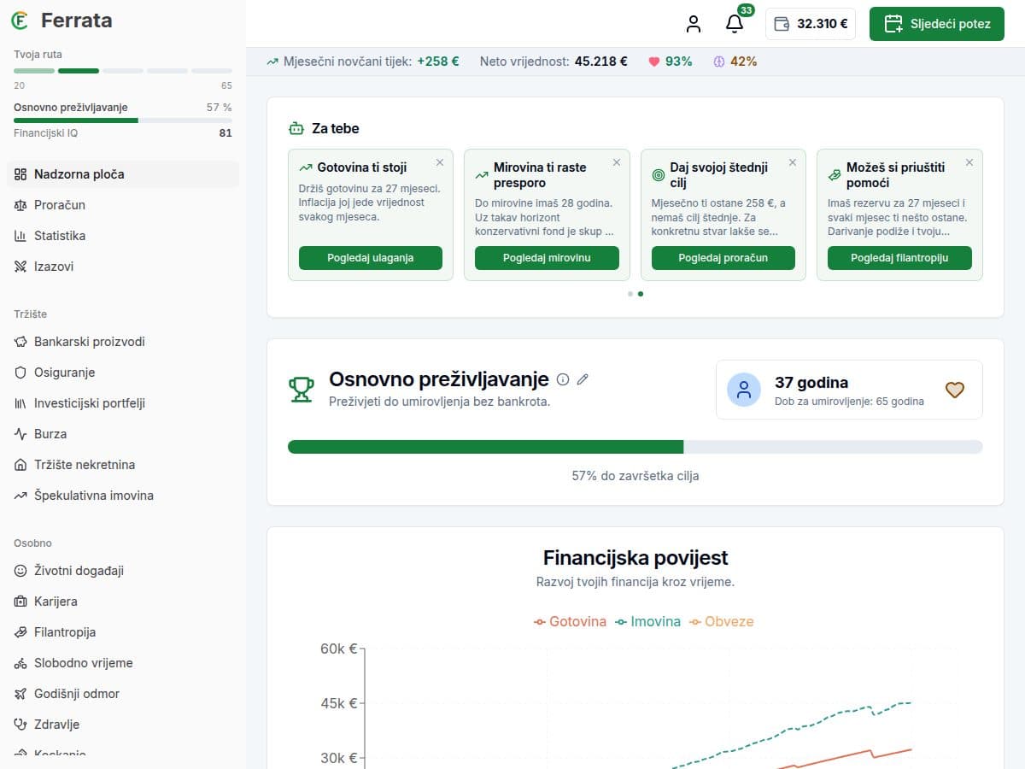
Task: Open notifications bell with 33 badge
Action: (735, 24)
